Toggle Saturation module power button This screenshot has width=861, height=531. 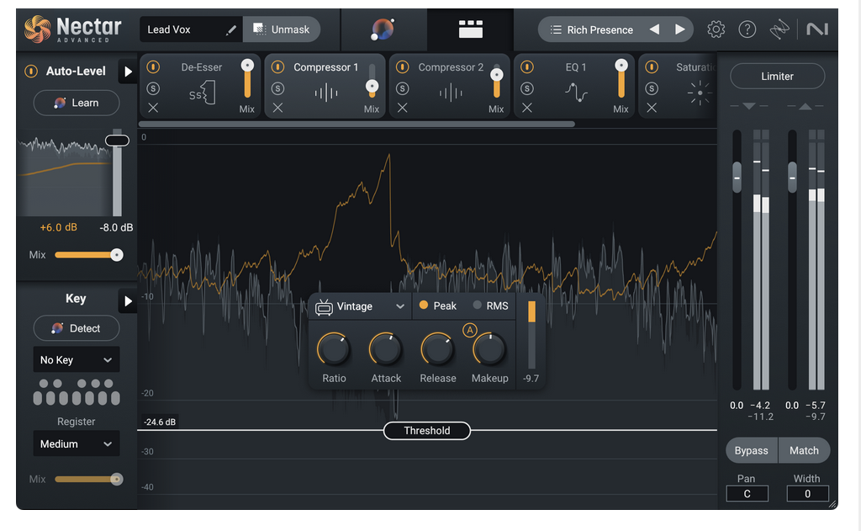[x=652, y=67]
